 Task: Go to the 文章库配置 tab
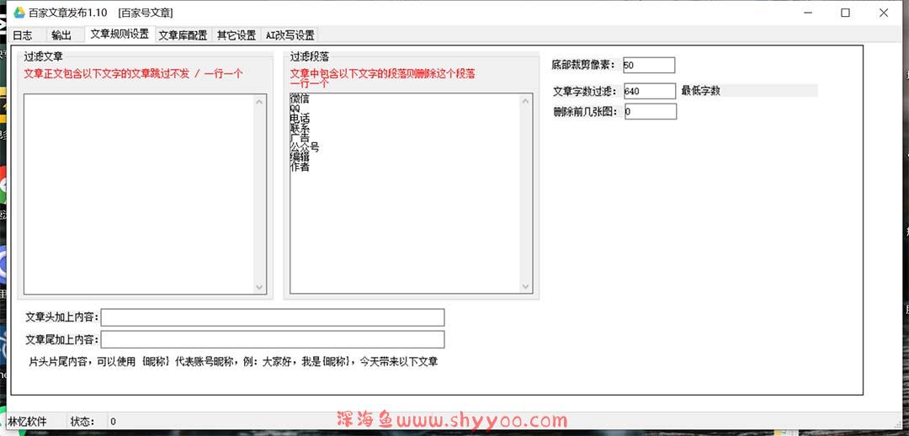pos(183,35)
